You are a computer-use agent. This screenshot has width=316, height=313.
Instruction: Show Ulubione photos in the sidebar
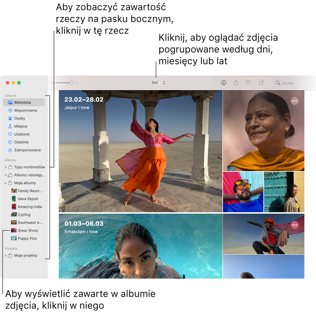tap(21, 134)
